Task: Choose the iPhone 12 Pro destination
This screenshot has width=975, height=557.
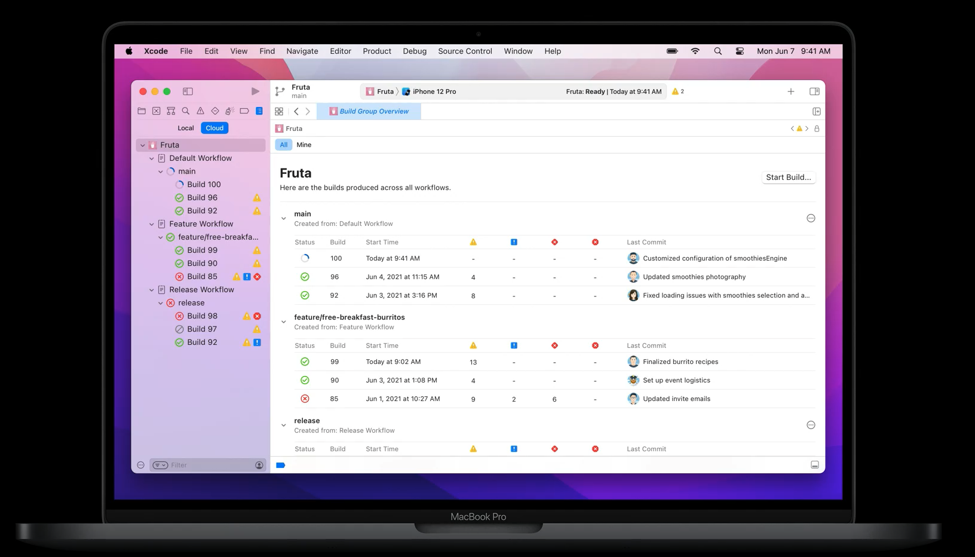Action: click(428, 91)
